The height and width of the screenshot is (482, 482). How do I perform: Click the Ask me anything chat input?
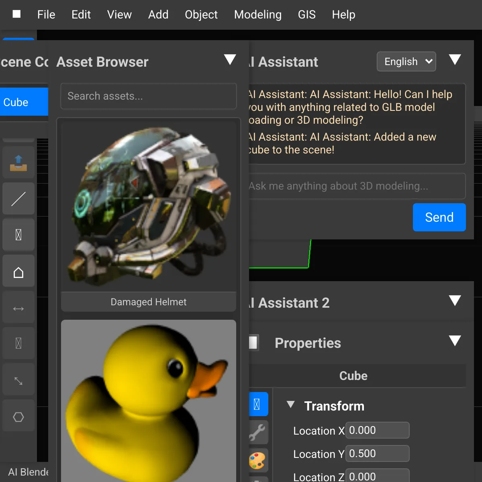point(357,186)
